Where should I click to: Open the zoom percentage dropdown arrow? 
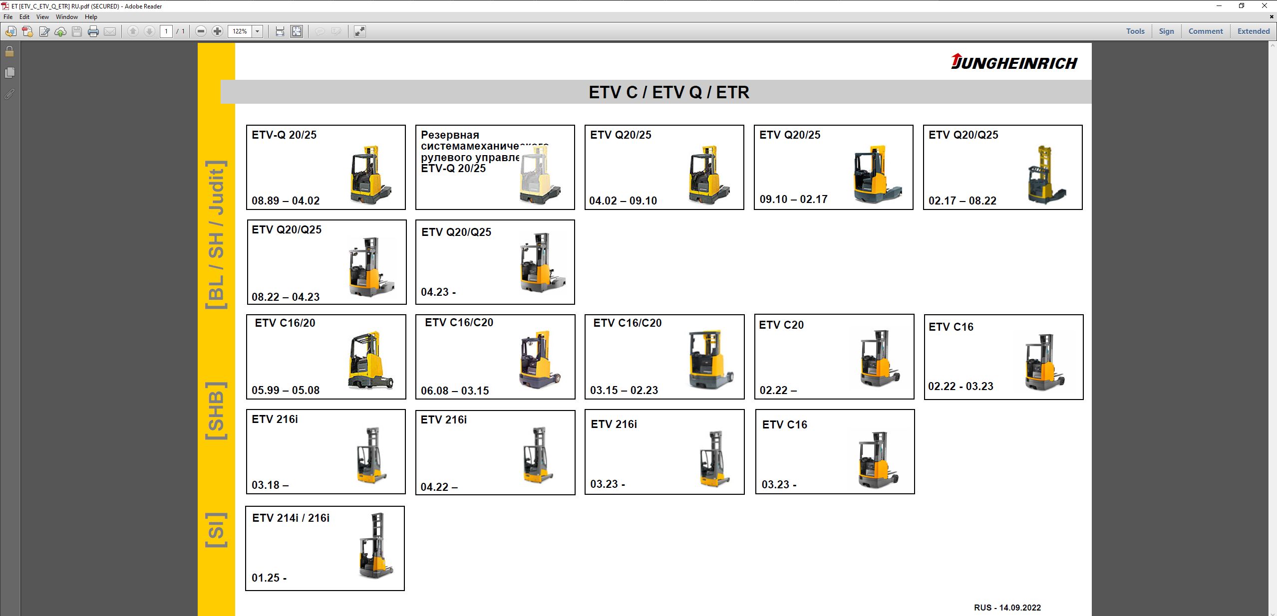pos(258,31)
